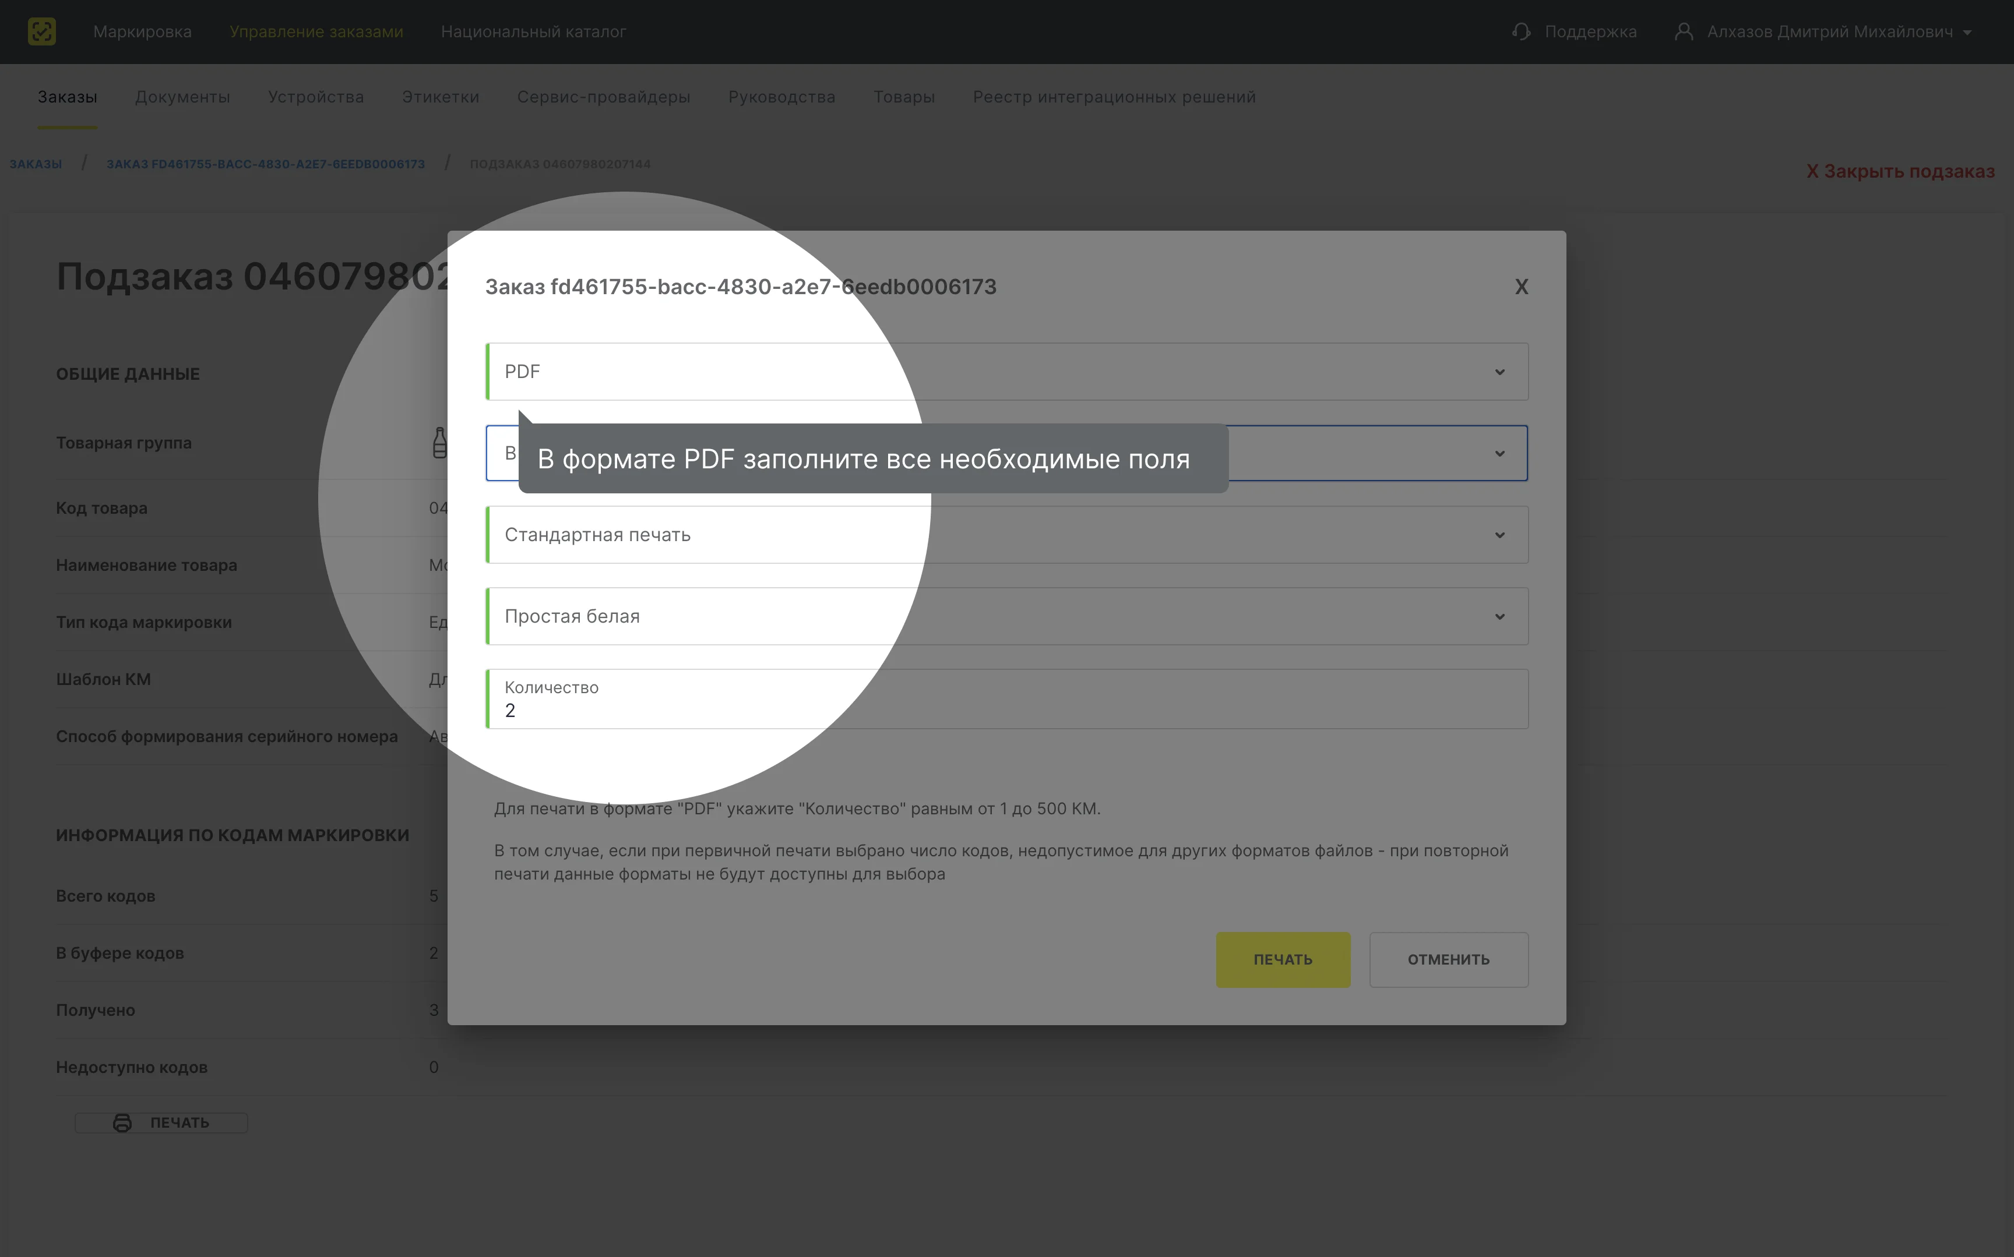Click the PDF quantity hint text
This screenshot has height=1257, width=2014.
point(797,809)
